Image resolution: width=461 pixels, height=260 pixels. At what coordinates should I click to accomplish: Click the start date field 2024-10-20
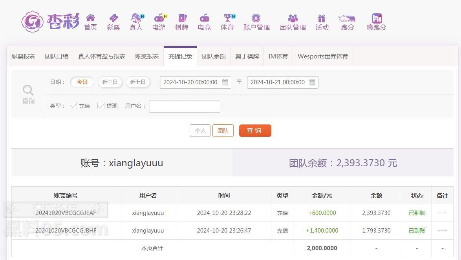196,82
